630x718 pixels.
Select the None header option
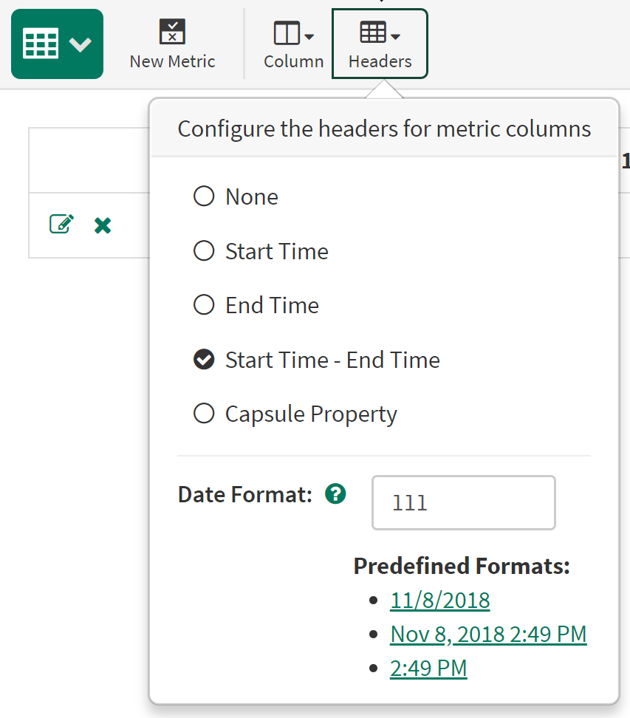click(x=204, y=196)
